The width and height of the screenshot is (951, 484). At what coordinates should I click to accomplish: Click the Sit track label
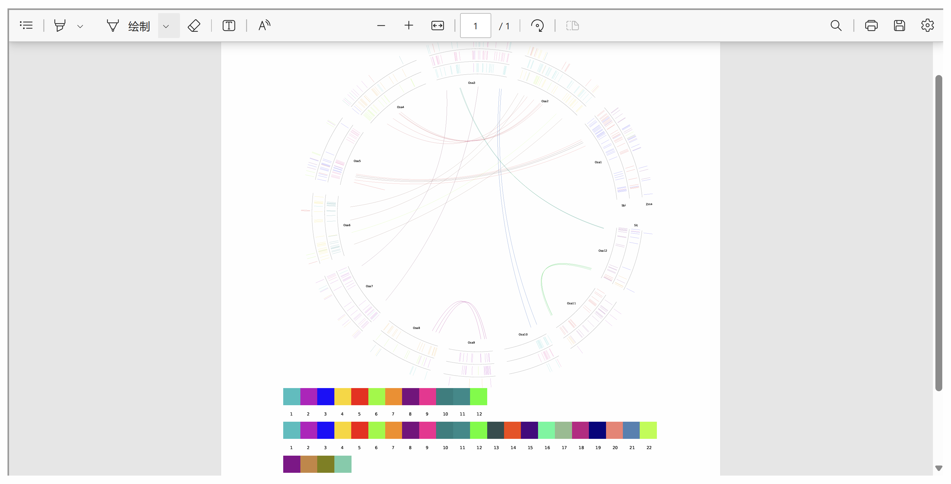tap(636, 225)
